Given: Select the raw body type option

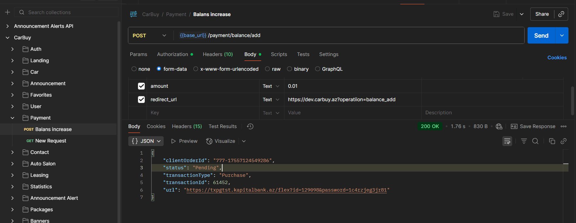Looking at the screenshot, I should click(x=273, y=69).
